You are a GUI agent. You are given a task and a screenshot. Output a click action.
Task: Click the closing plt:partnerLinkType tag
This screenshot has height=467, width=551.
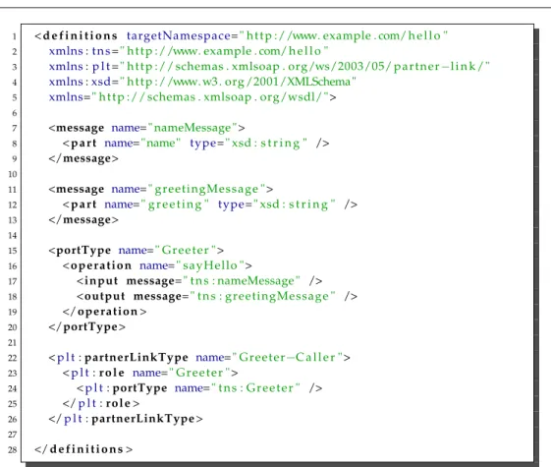[126, 419]
